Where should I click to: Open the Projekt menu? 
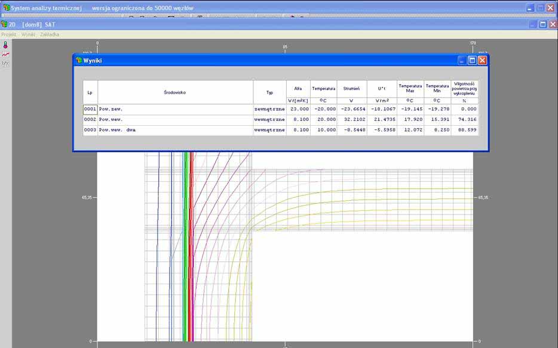point(8,35)
